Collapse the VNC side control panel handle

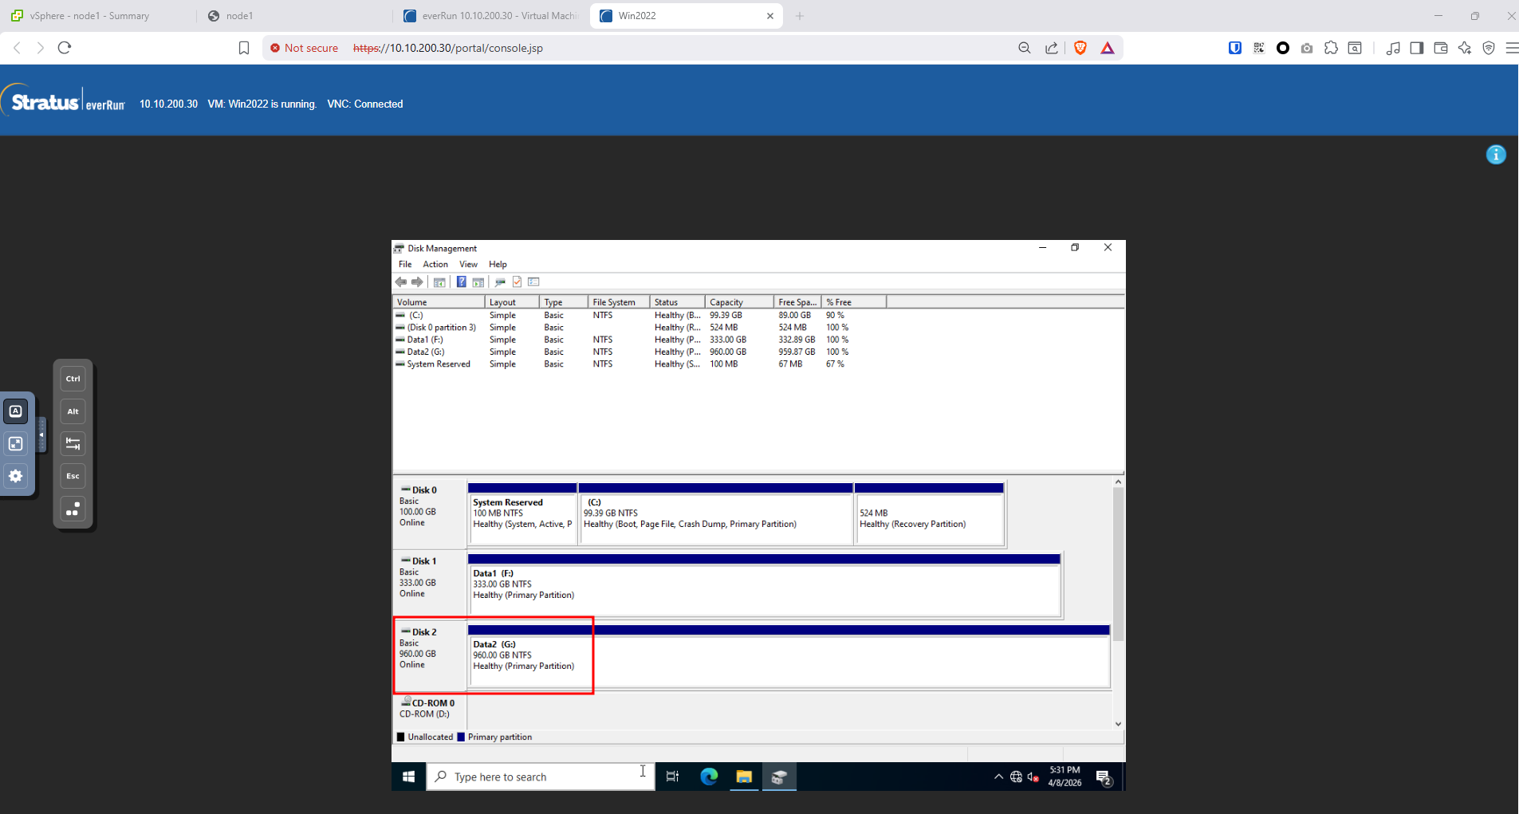pyautogui.click(x=41, y=435)
